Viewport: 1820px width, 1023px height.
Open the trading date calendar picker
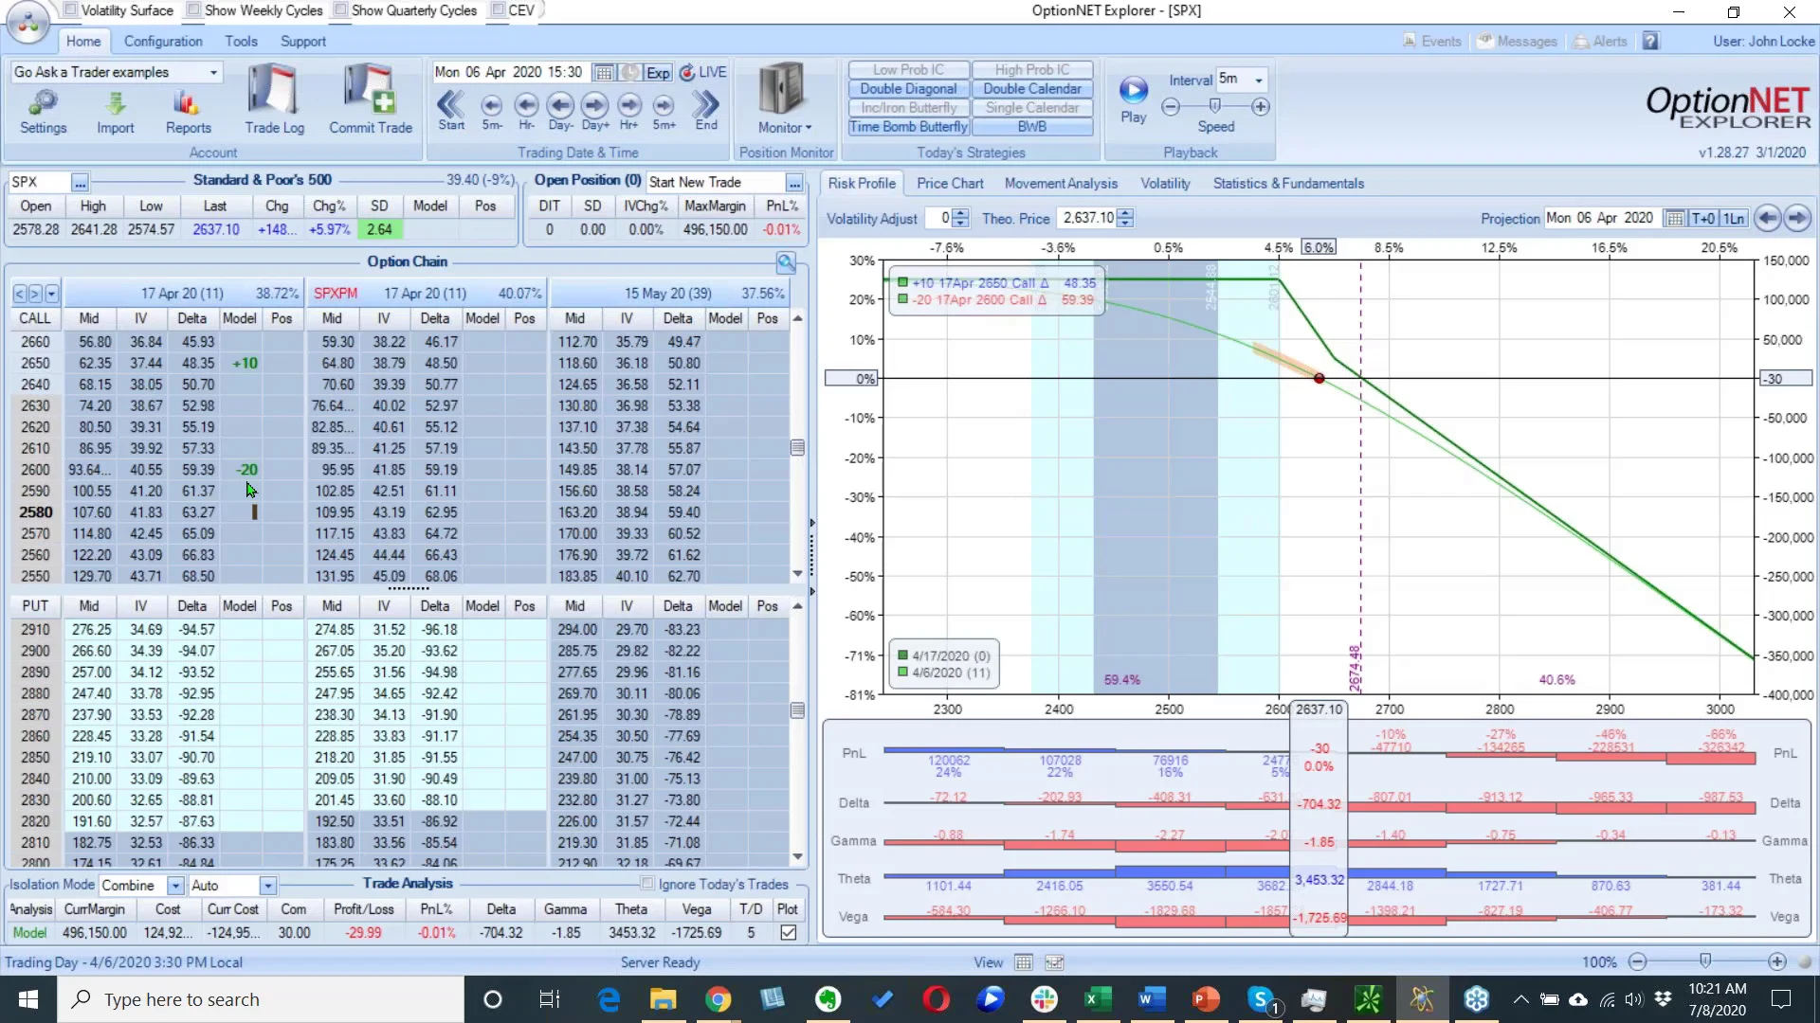603,73
